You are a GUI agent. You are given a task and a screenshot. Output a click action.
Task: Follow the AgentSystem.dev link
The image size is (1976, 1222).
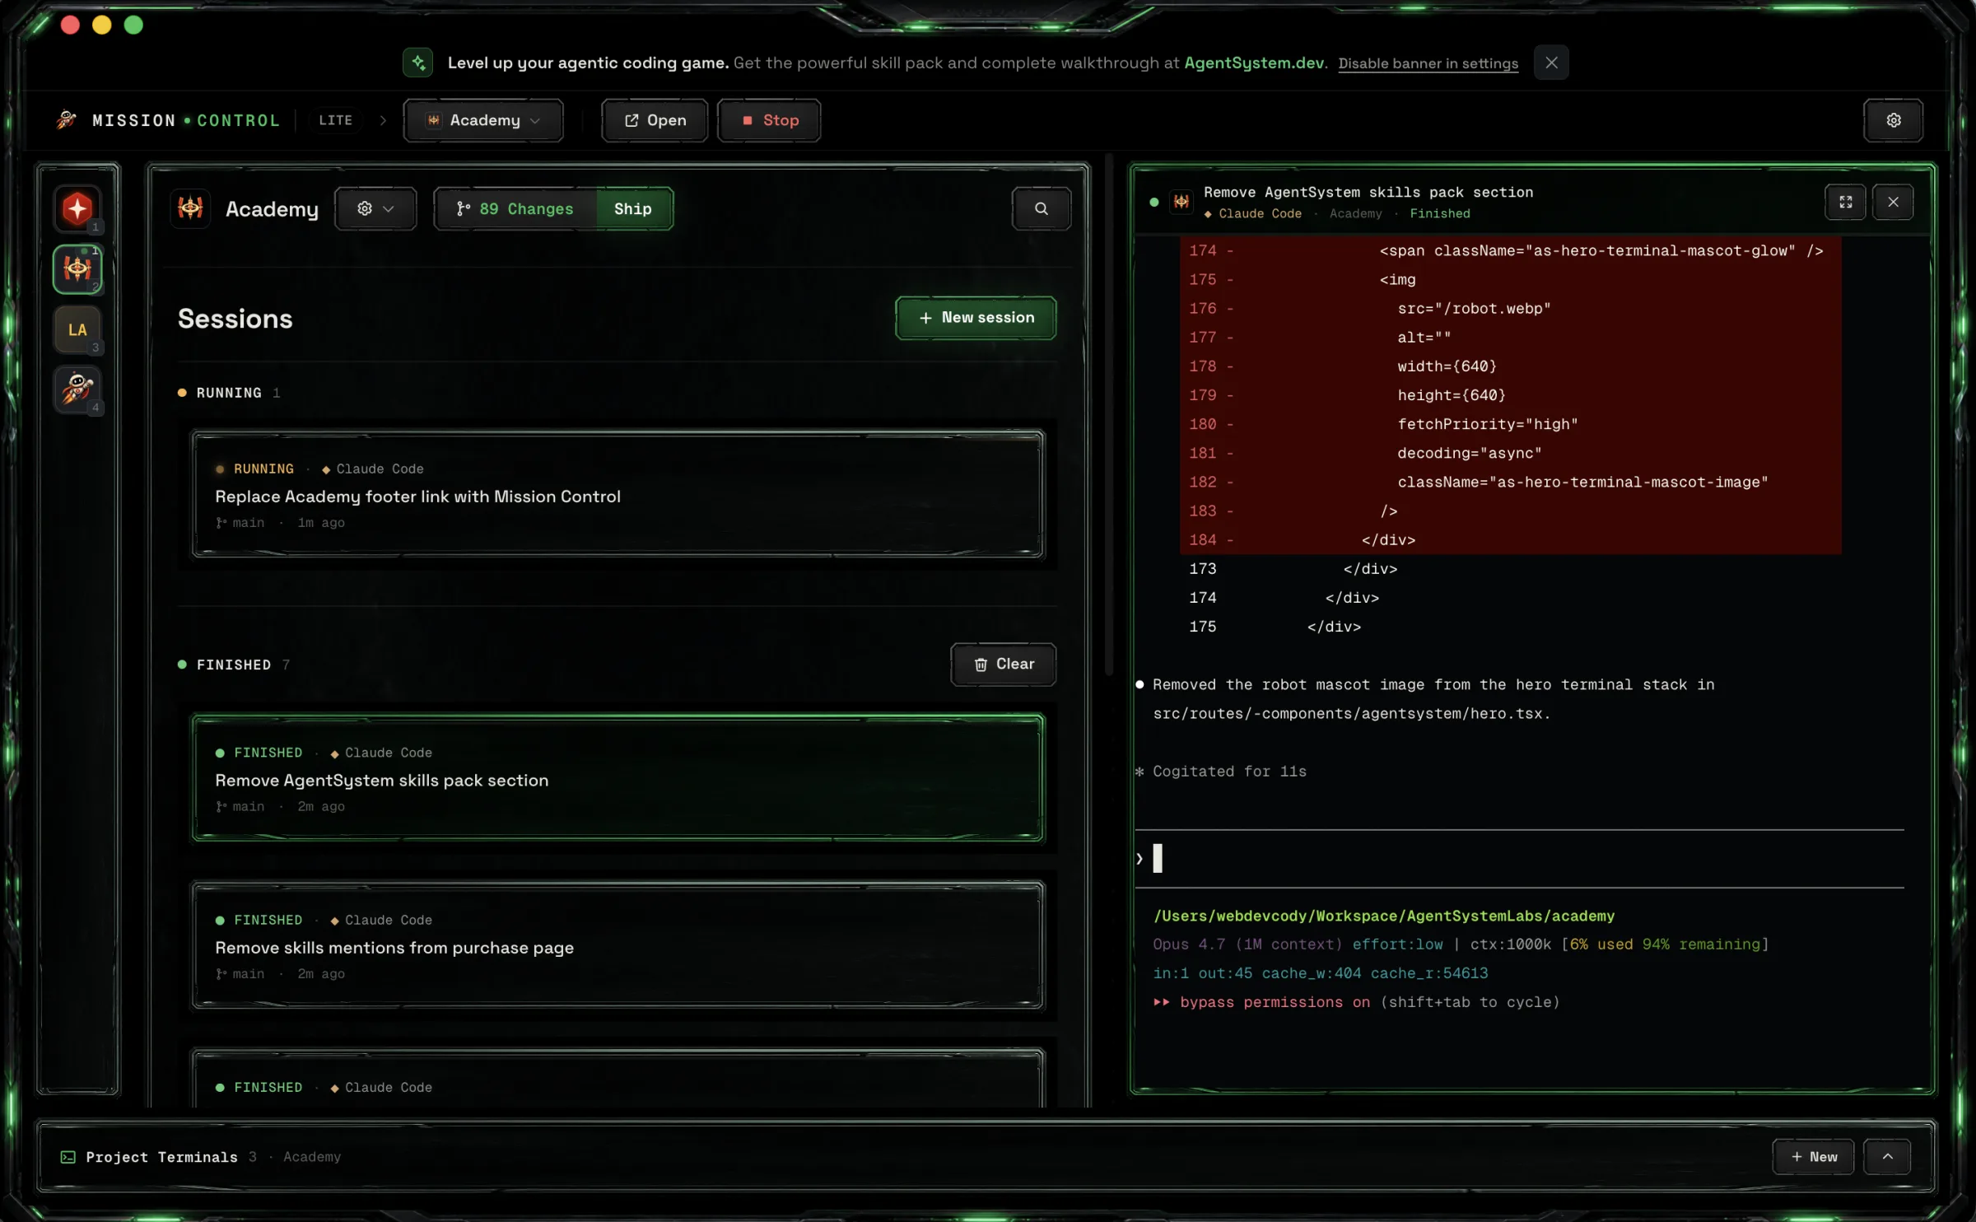pos(1254,63)
